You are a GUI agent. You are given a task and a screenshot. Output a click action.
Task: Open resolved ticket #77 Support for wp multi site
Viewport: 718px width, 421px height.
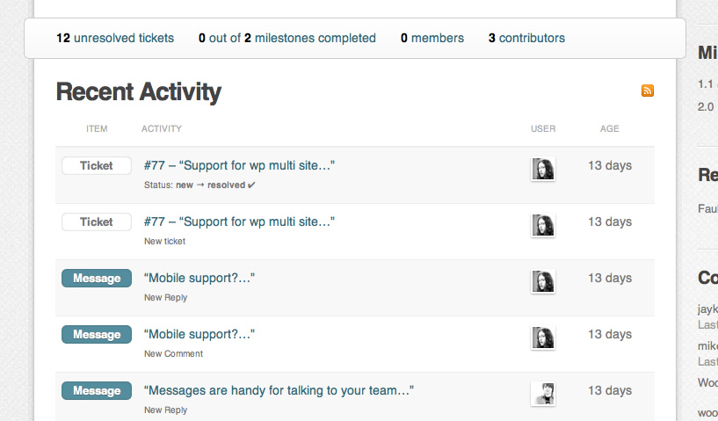pos(239,165)
